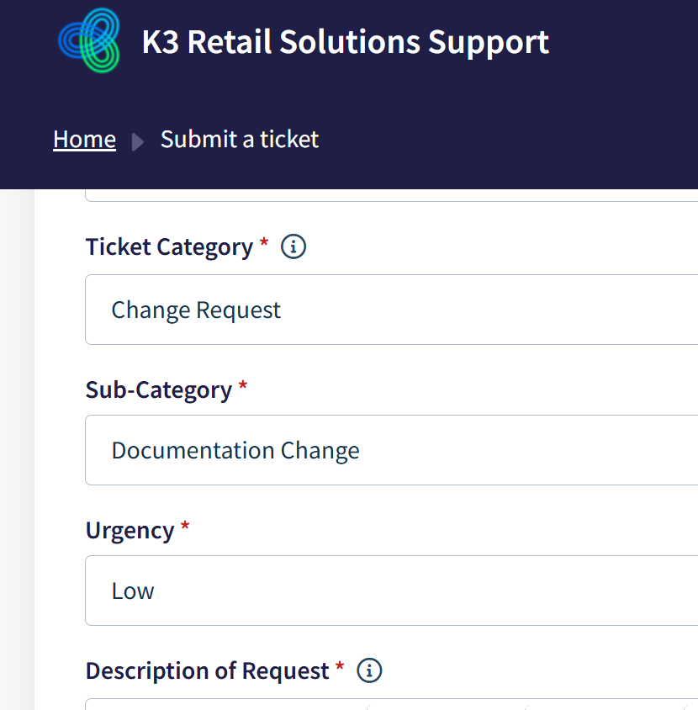Viewport: 698px width, 710px height.
Task: Go to the Home breadcrumb link
Action: (84, 139)
